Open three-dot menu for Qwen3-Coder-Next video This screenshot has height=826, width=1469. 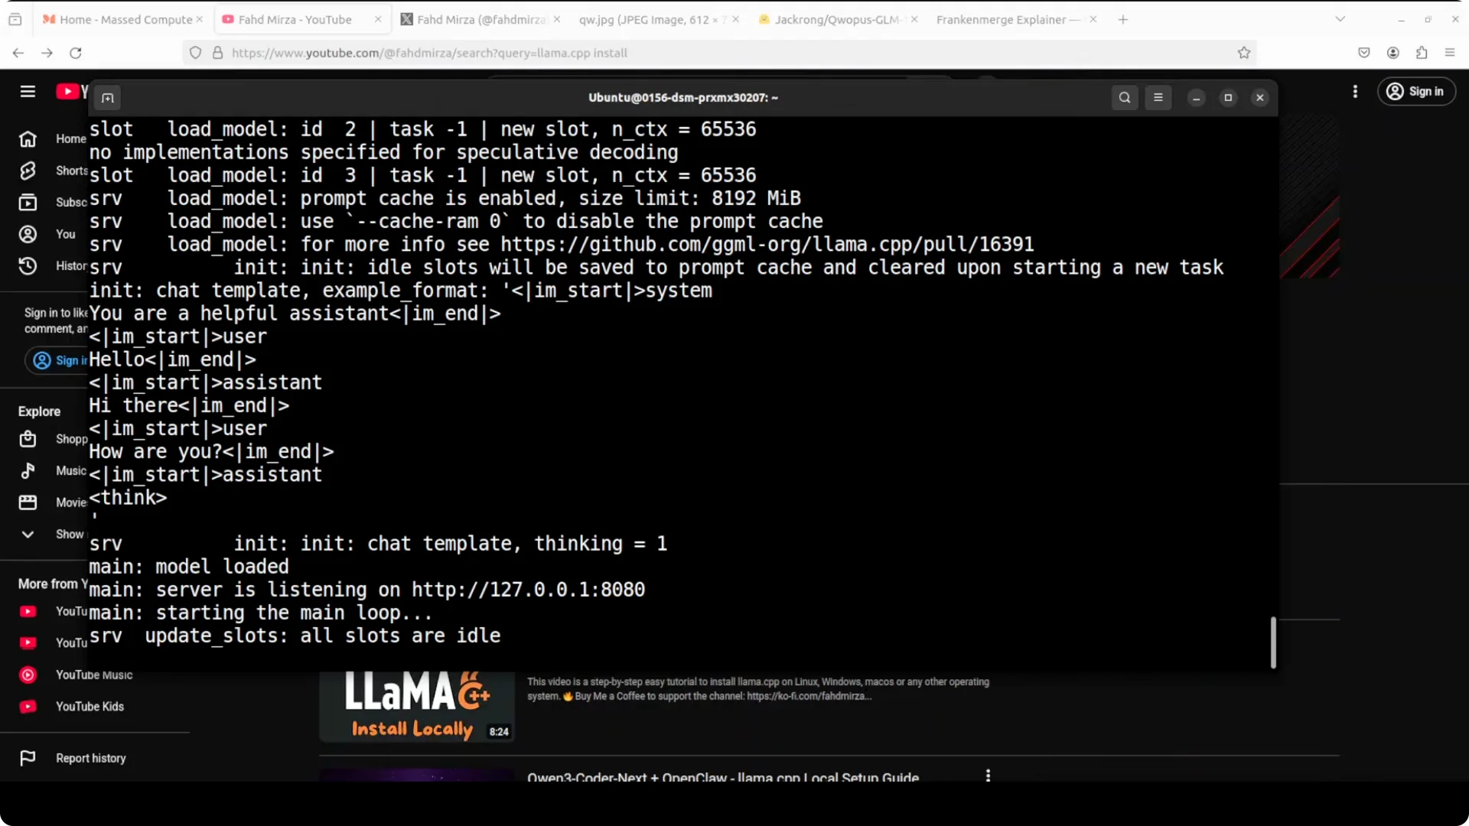(988, 776)
